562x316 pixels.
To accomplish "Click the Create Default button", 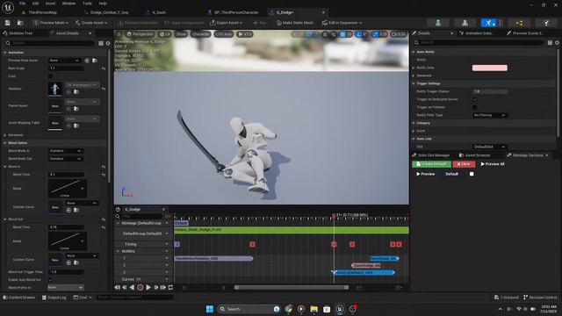I will point(431,164).
